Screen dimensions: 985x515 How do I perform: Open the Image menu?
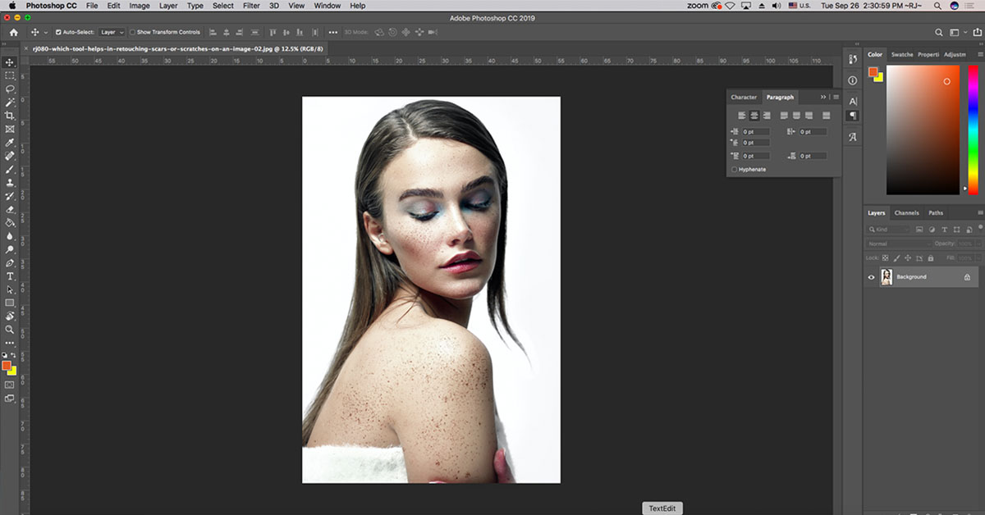140,6
